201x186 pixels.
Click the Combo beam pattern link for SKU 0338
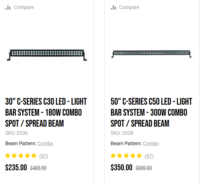click(151, 144)
